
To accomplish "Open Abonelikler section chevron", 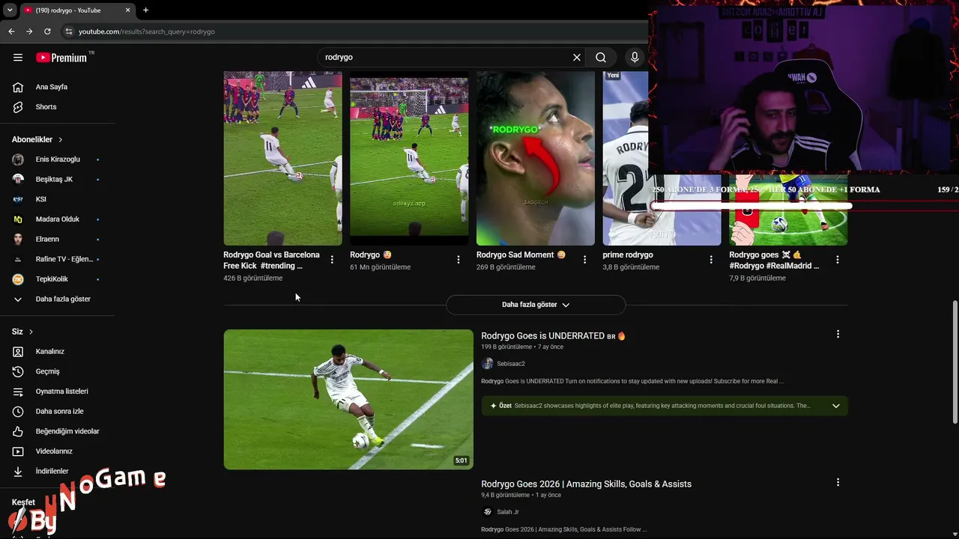I will [61, 140].
